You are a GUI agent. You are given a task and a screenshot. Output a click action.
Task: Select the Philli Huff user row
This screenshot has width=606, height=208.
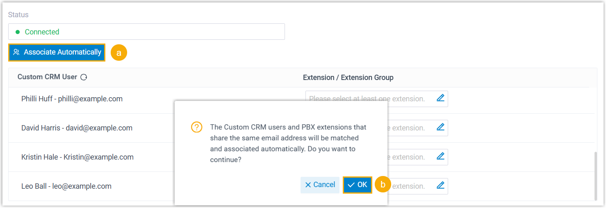point(72,99)
